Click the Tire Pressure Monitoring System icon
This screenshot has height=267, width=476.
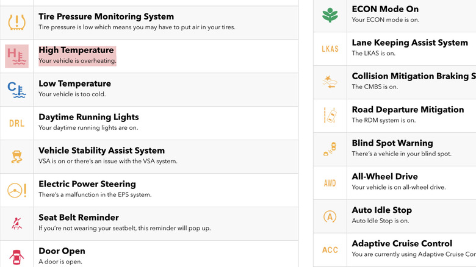[x=17, y=23]
